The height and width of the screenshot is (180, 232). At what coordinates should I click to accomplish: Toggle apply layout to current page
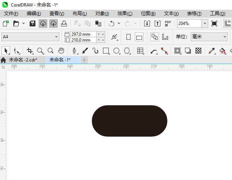pyautogui.click(x=165, y=37)
